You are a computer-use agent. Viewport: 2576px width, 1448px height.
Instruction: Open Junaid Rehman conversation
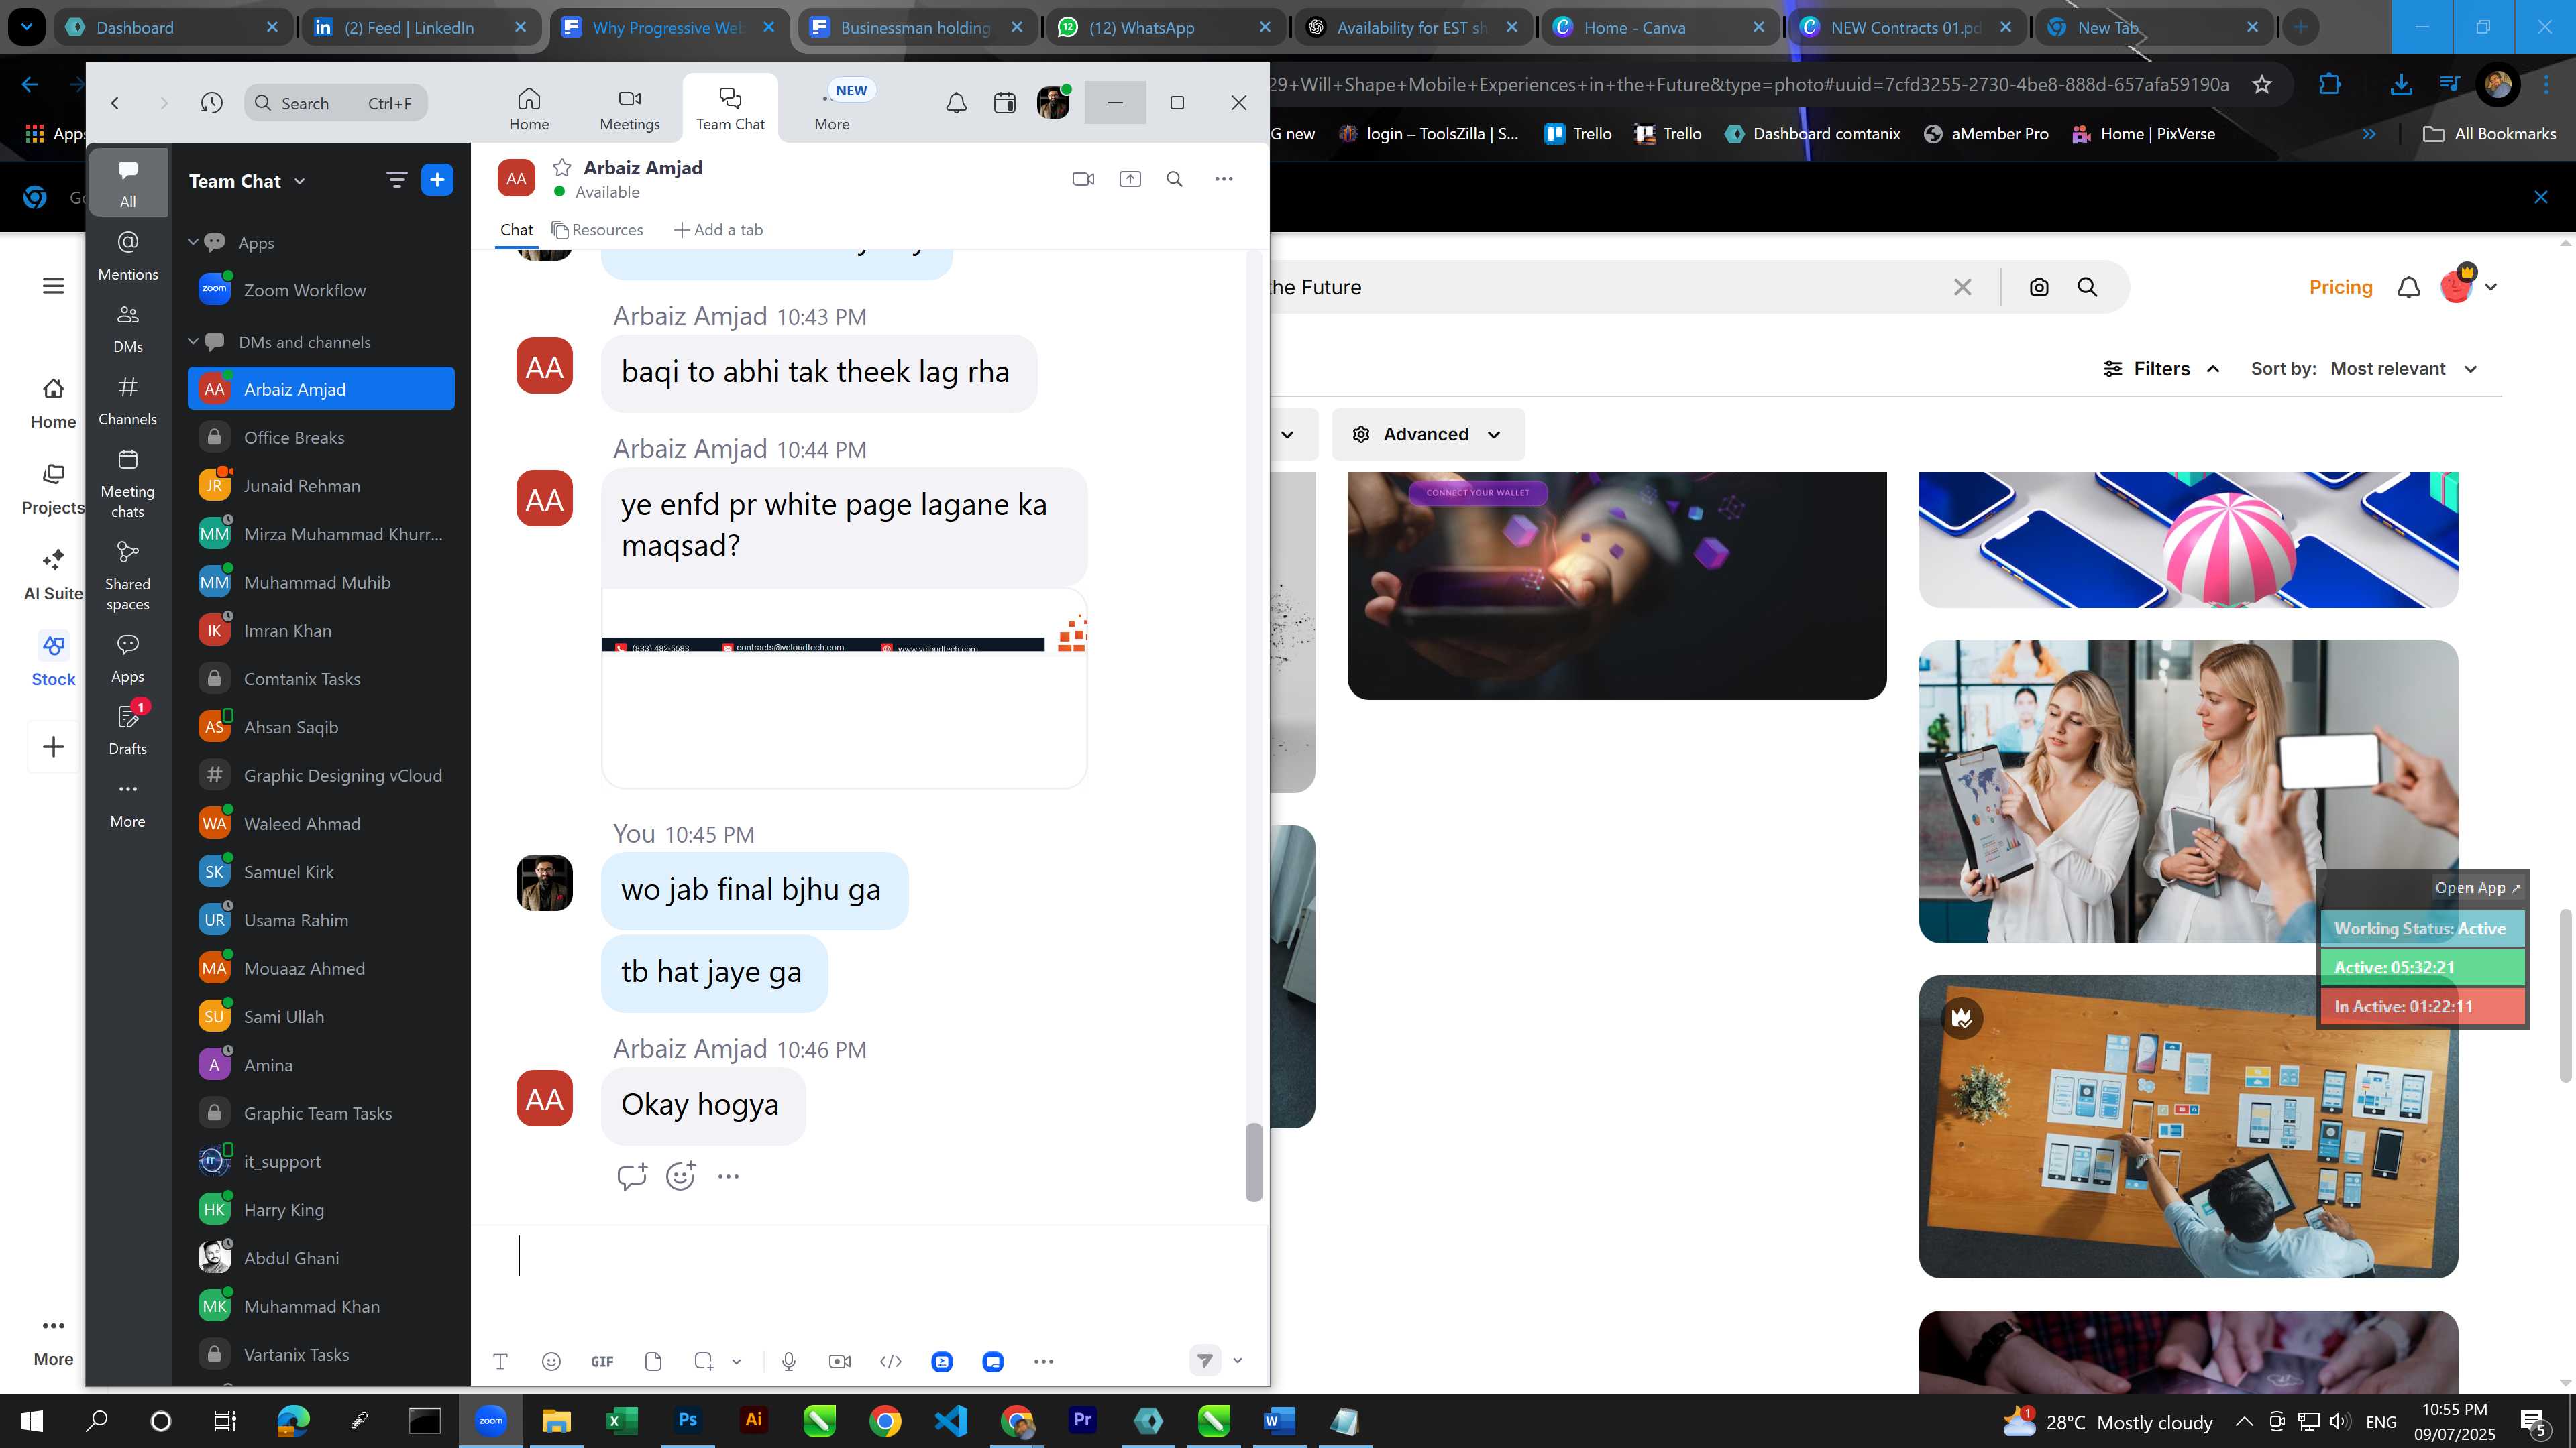pyautogui.click(x=321, y=485)
